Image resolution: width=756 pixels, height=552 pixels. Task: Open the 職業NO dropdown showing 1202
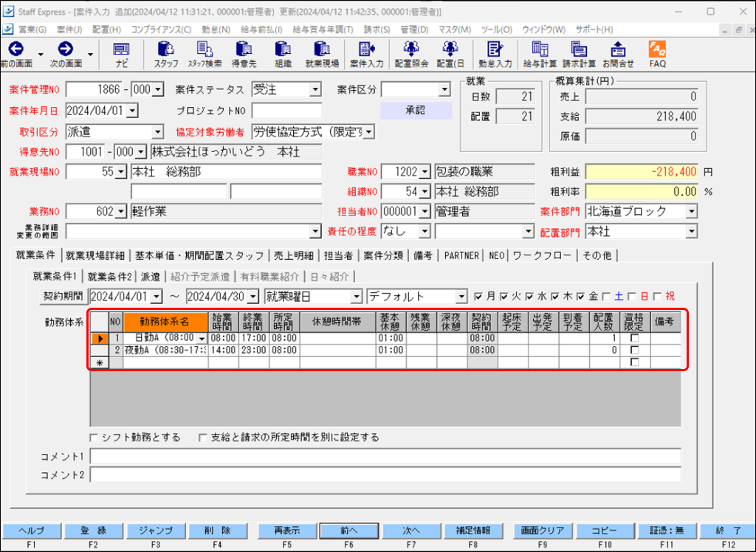(425, 172)
